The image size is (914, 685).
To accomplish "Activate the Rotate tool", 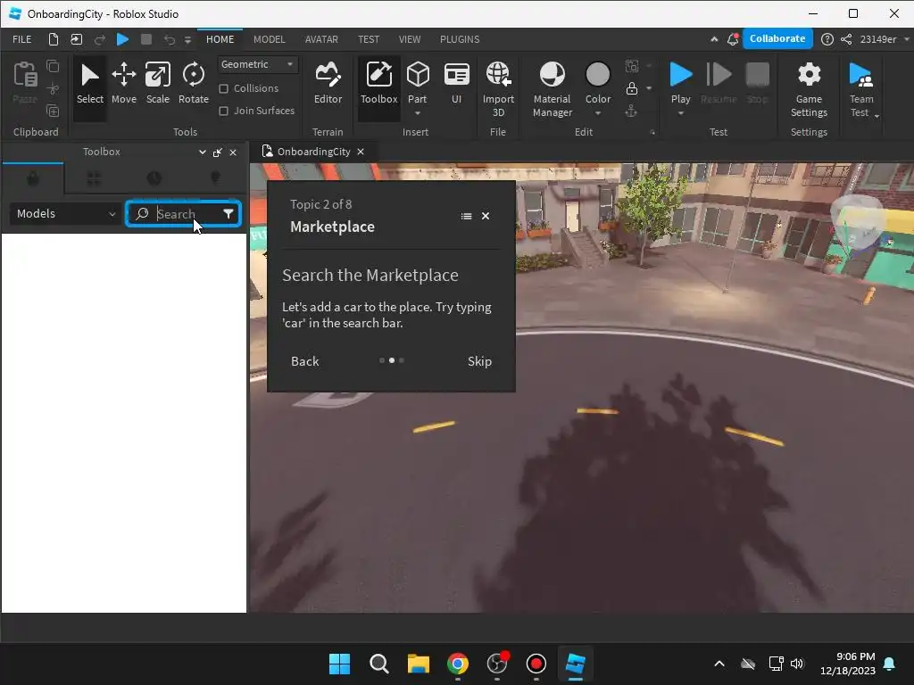I will (193, 85).
